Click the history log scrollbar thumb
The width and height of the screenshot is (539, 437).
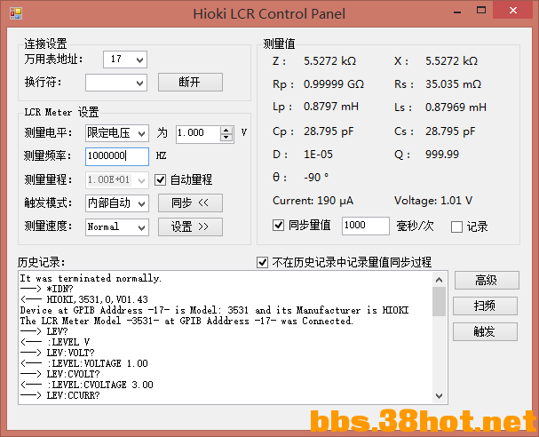(439, 301)
